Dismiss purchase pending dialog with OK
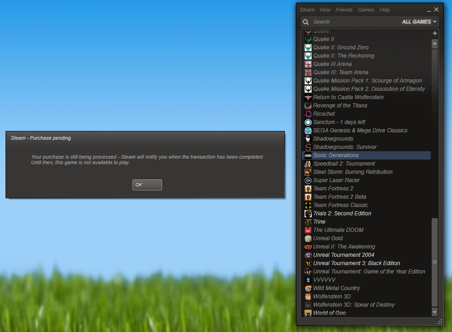This screenshot has width=452, height=332. click(147, 185)
